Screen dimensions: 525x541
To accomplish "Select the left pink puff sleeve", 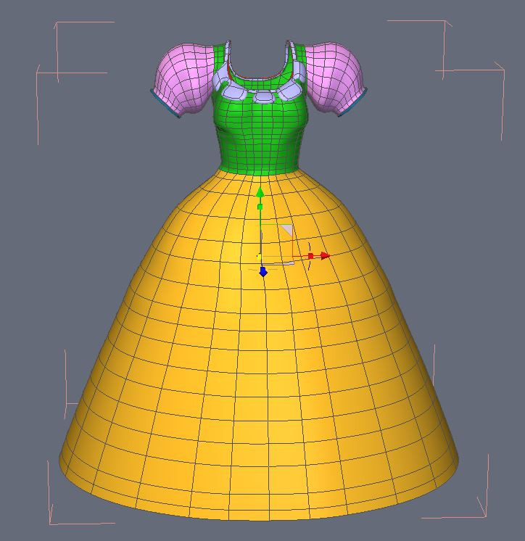I will click(x=184, y=78).
